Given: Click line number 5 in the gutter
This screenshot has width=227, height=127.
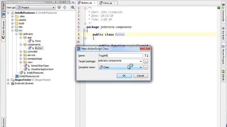Looking at the screenshot, I should tap(79, 23).
